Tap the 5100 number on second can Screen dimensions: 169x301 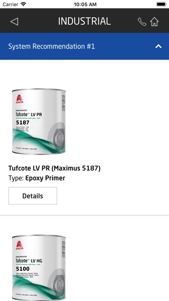[x=23, y=269]
